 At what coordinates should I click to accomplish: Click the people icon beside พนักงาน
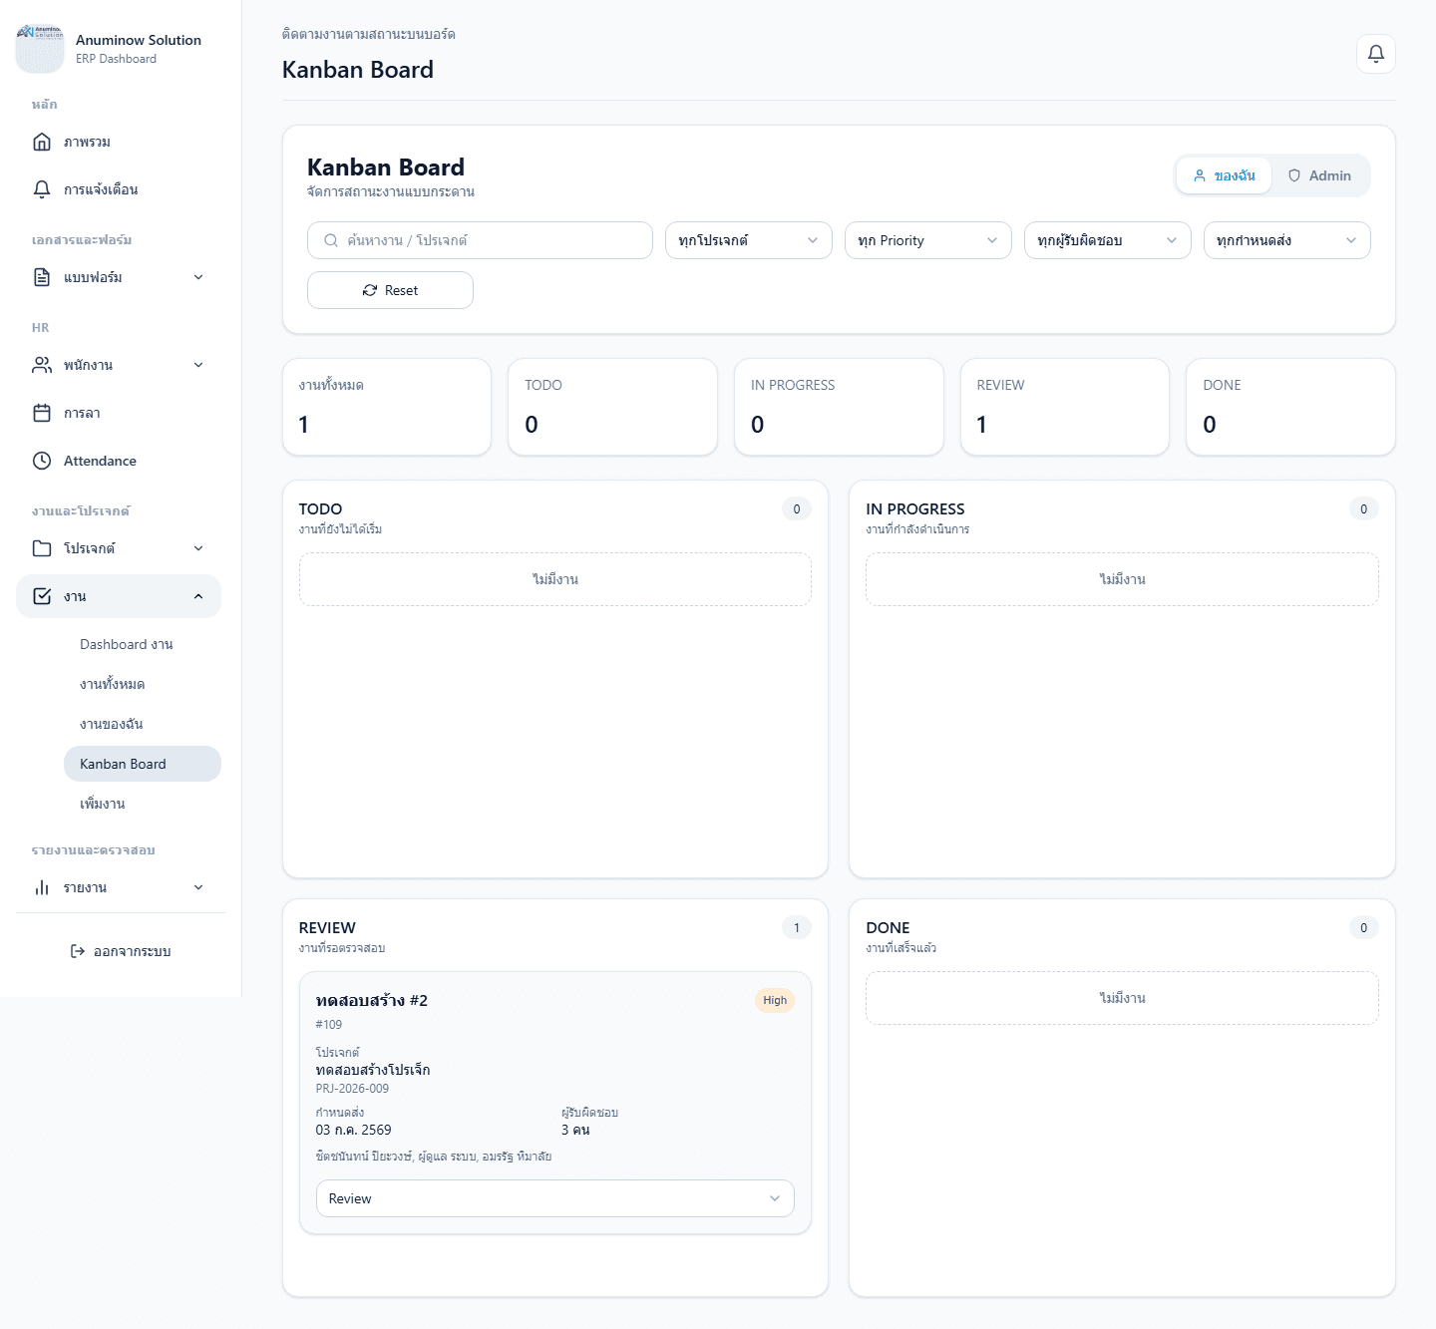click(x=42, y=365)
